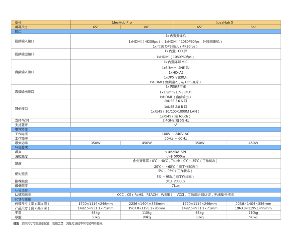The width and height of the screenshot is (298, 231).
Task: Select the '工作电压' row label
Action: pos(21,134)
